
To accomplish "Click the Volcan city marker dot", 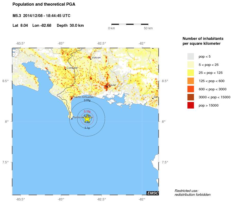I will pos(91,59).
